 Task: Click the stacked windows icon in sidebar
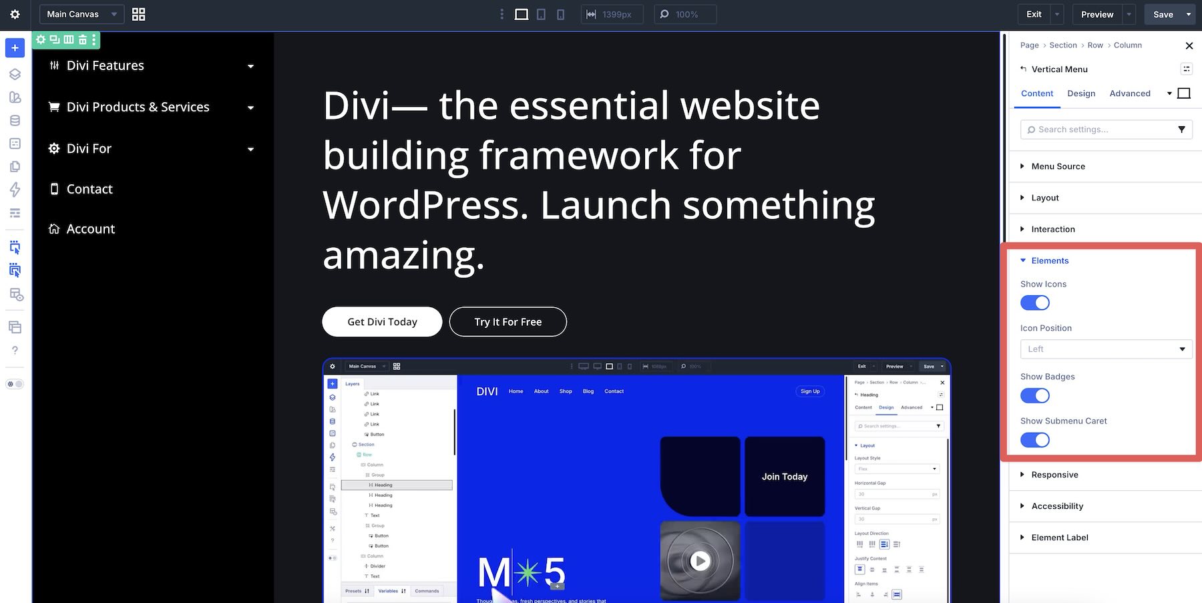(x=15, y=327)
